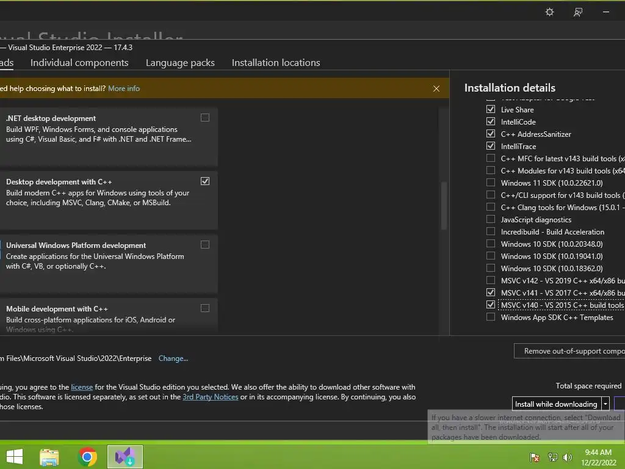Screen dimensions: 625x469
Task: Check Mobile development with C++ workload
Action: pyautogui.click(x=205, y=308)
